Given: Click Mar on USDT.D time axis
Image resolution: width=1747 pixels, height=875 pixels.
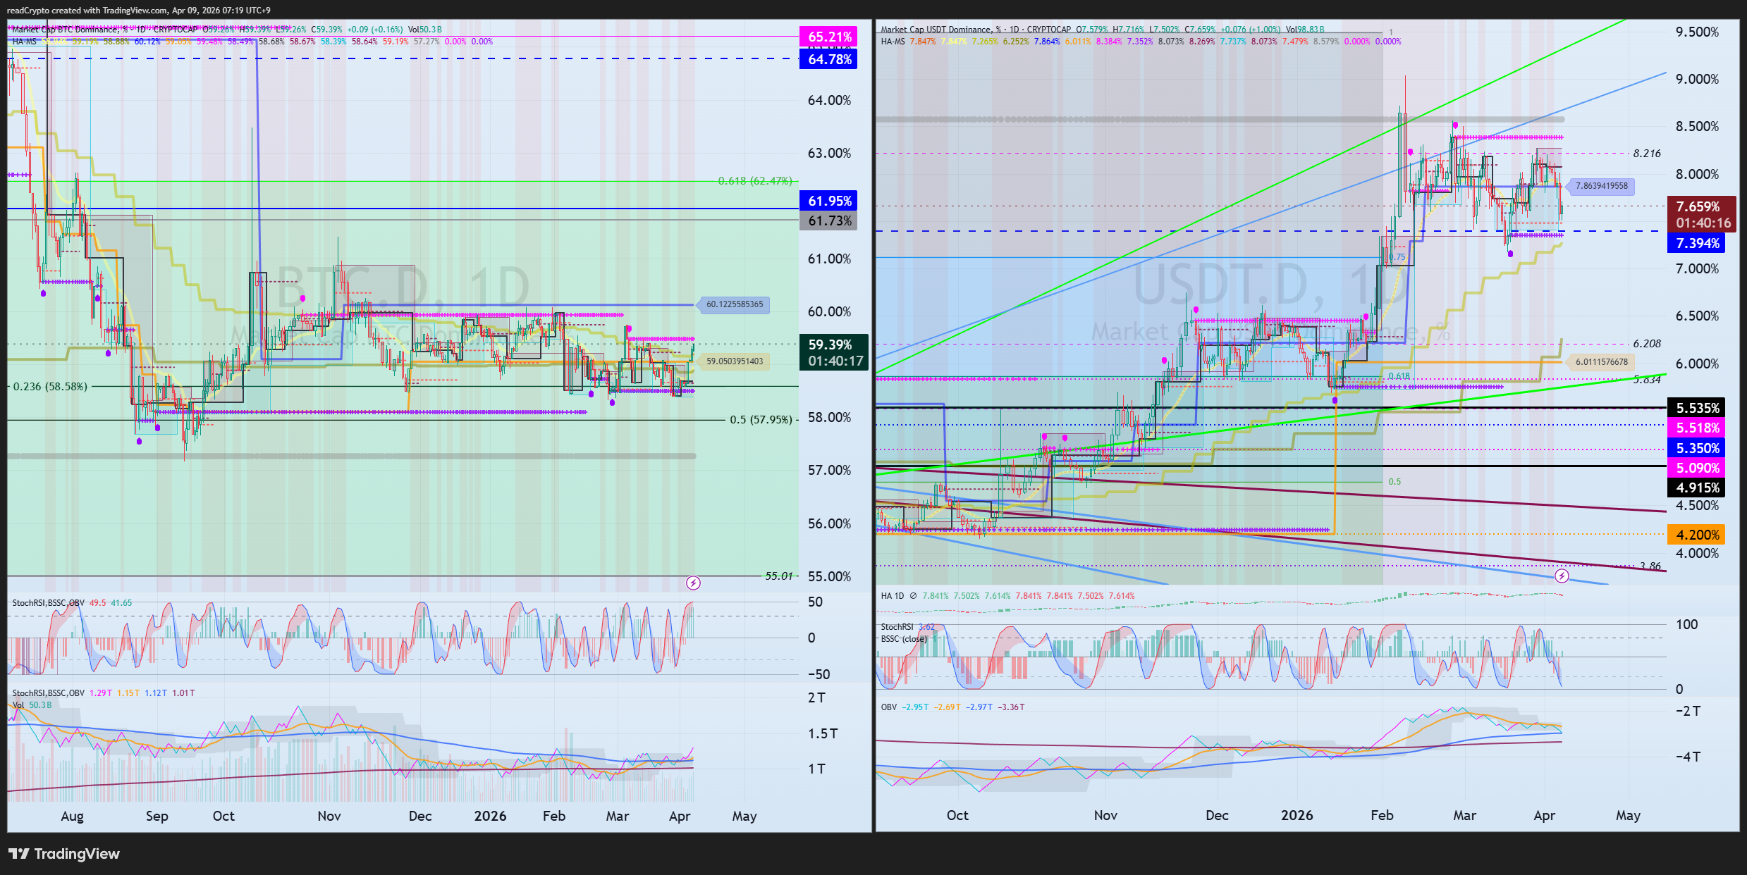Looking at the screenshot, I should [1464, 815].
